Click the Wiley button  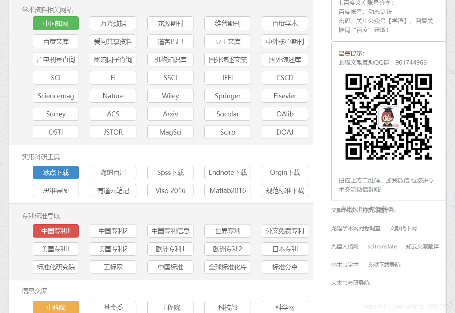[170, 96]
